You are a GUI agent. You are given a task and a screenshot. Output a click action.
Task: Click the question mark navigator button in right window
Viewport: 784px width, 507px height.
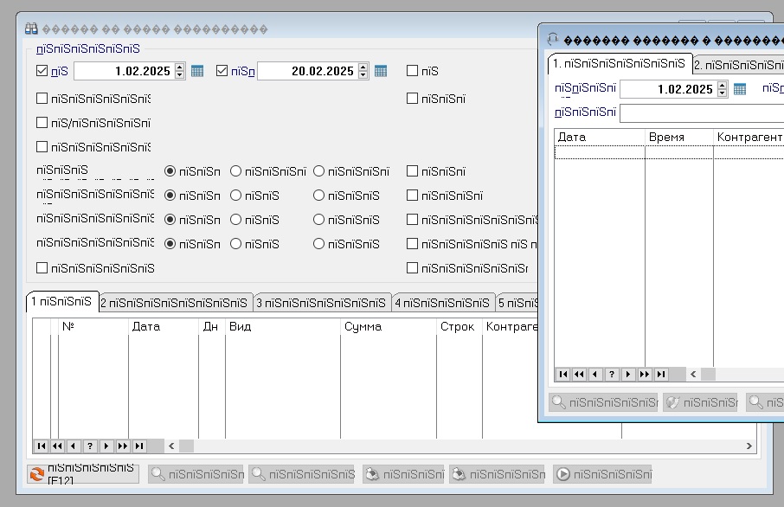pos(612,375)
